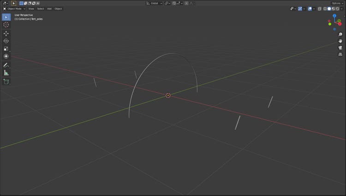Click the negative Y green gizmo dot
This screenshot has width=346, height=196.
(330, 24)
